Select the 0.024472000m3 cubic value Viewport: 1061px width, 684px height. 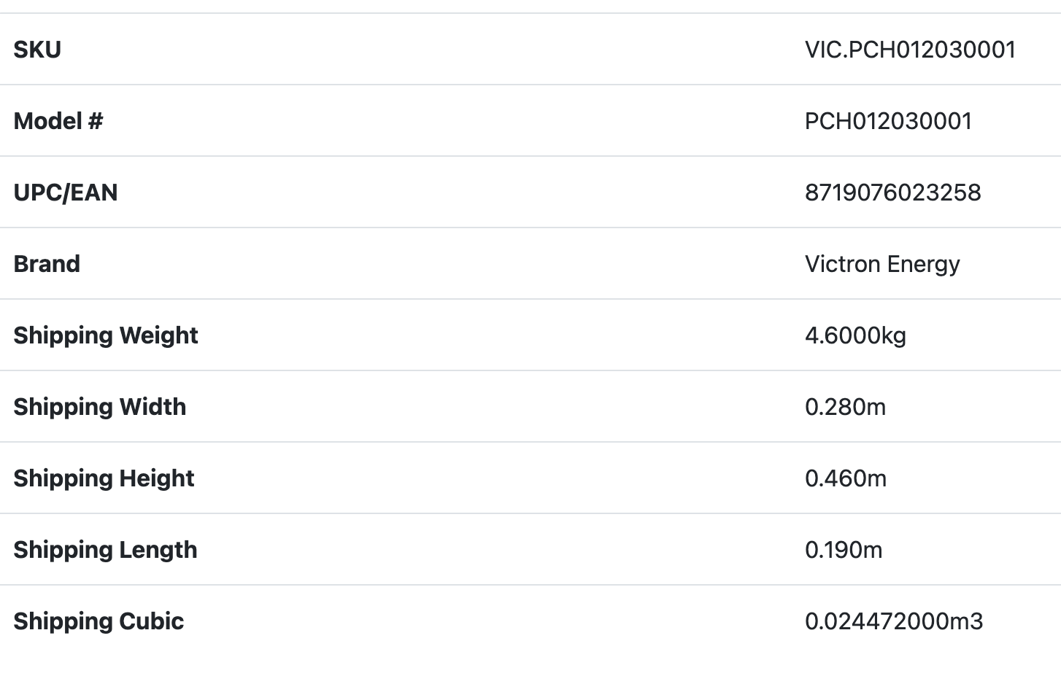894,621
